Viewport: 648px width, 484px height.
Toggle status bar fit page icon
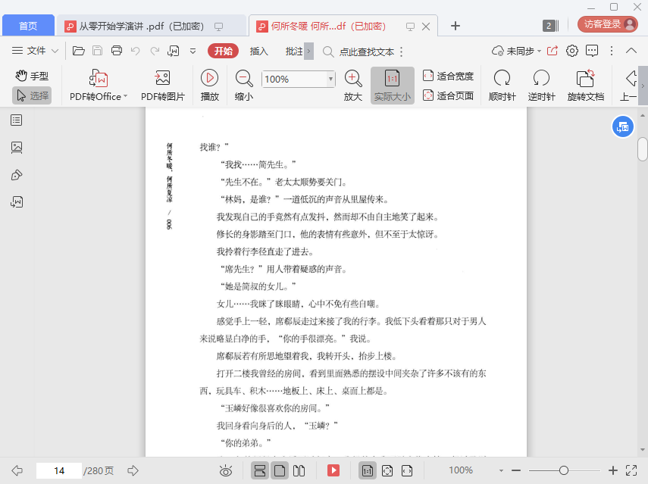click(387, 470)
